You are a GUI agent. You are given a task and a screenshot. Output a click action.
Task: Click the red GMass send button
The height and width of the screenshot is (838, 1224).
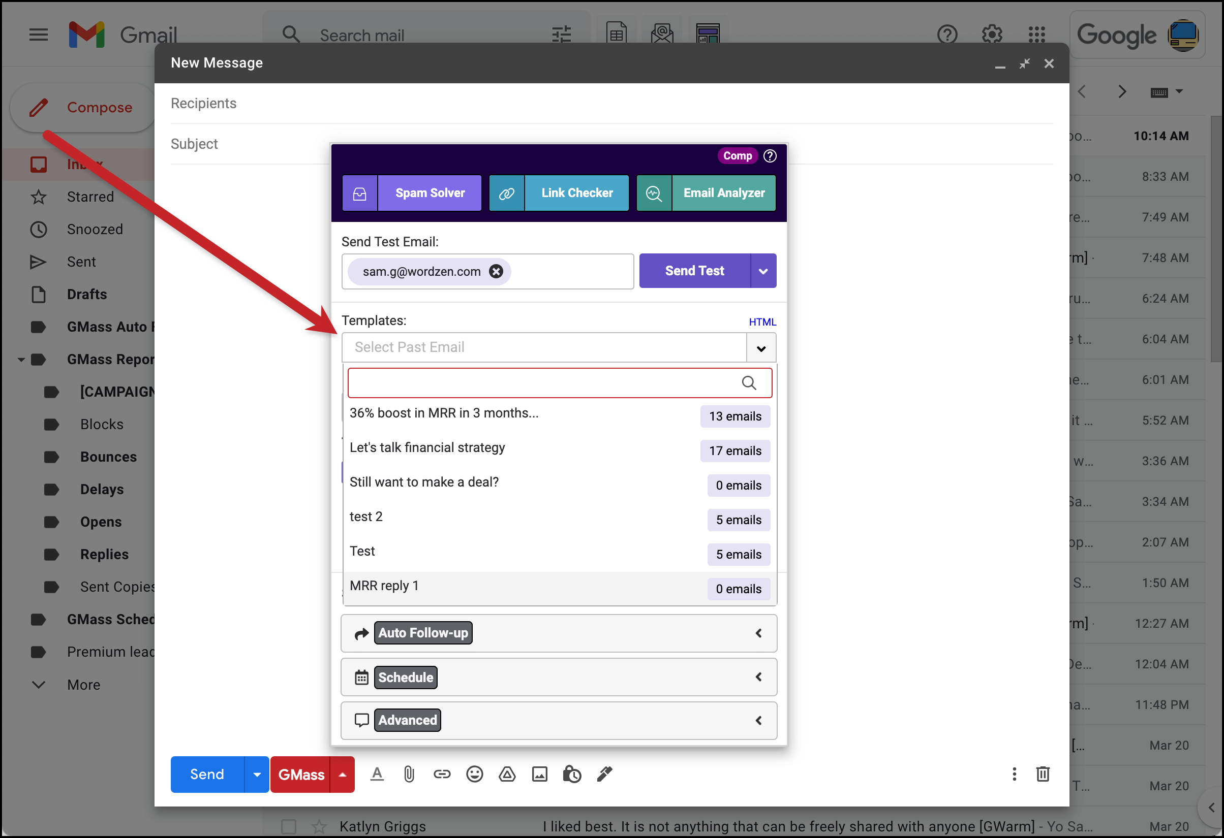(x=301, y=775)
